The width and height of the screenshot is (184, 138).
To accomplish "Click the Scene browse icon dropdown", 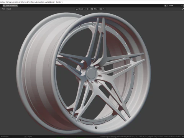I will (166, 6).
